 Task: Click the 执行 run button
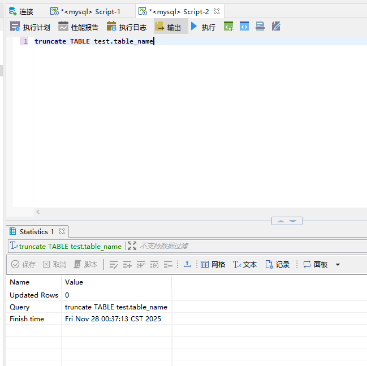pos(202,27)
